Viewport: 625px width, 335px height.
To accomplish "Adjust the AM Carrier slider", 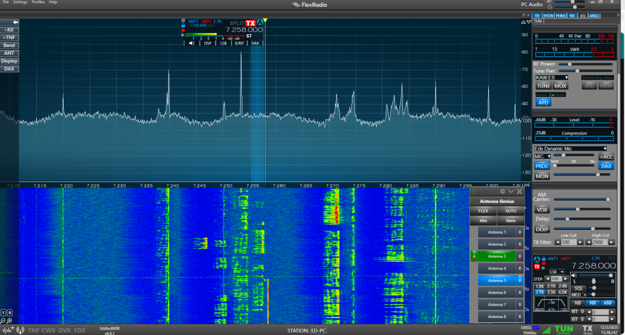I will pos(582,199).
